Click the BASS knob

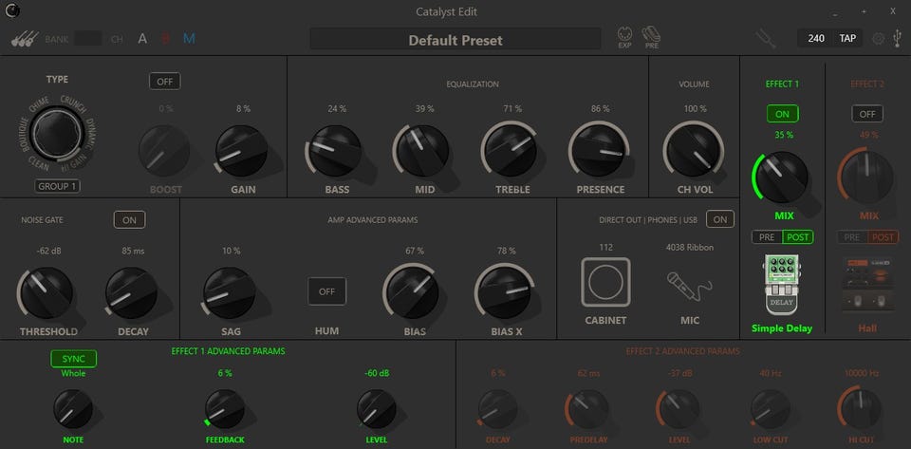point(335,151)
